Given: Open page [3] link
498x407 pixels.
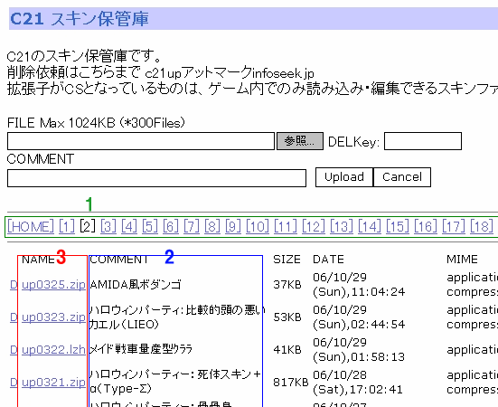Looking at the screenshot, I should point(108,226).
